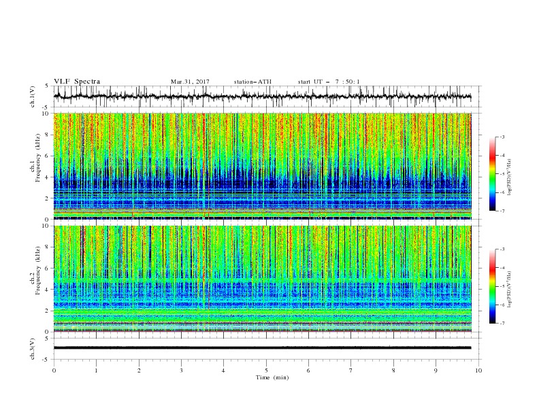The height and width of the screenshot is (416, 539).
Task: Click the "Time (min)" axis label
Action: point(272,377)
